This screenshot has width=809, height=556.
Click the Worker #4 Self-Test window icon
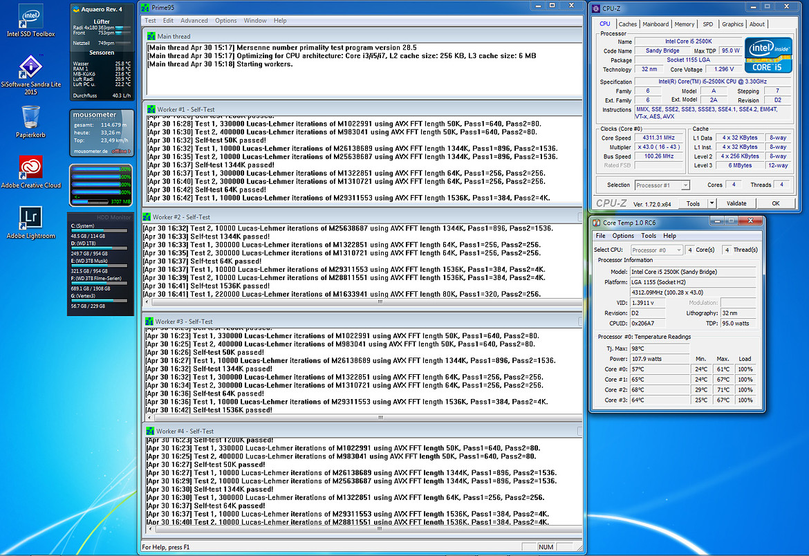[x=150, y=431]
